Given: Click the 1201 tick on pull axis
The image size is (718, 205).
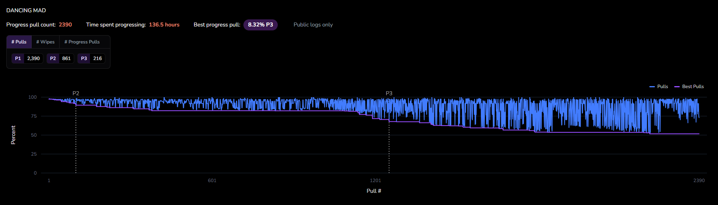Looking at the screenshot, I should pos(376,181).
